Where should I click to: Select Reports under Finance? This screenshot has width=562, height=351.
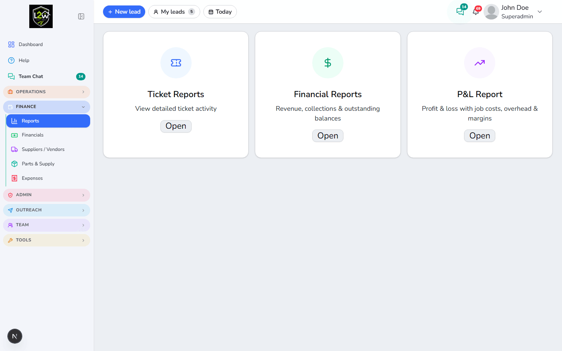[48, 121]
